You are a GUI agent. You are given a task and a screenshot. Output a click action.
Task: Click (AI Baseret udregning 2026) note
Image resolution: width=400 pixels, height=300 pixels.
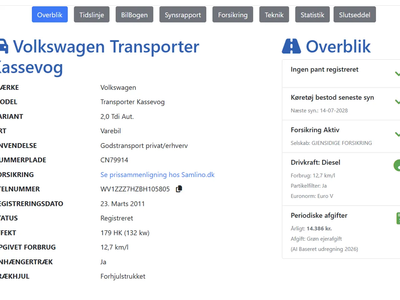[x=324, y=249]
